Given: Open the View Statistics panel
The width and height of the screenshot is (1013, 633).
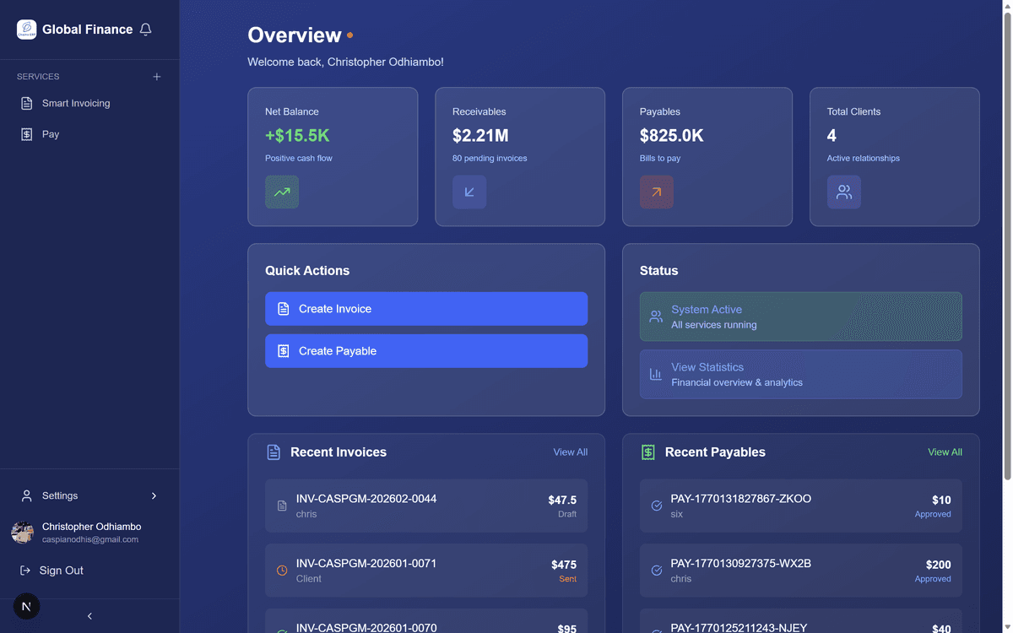Looking at the screenshot, I should pyautogui.click(x=800, y=373).
